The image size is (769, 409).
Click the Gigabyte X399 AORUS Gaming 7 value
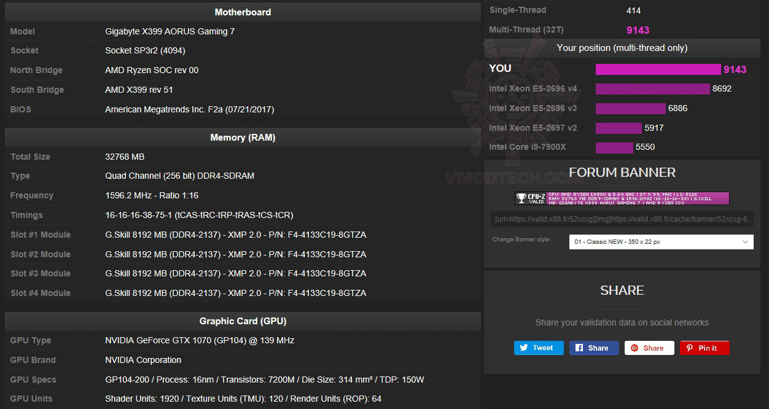pyautogui.click(x=170, y=31)
